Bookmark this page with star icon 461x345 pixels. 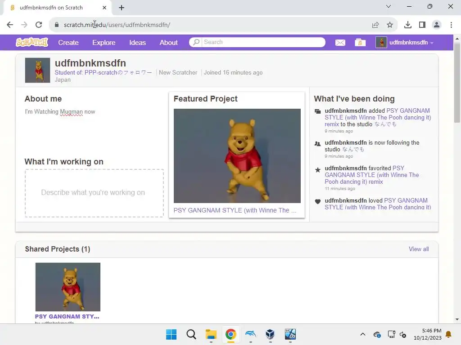tap(390, 25)
